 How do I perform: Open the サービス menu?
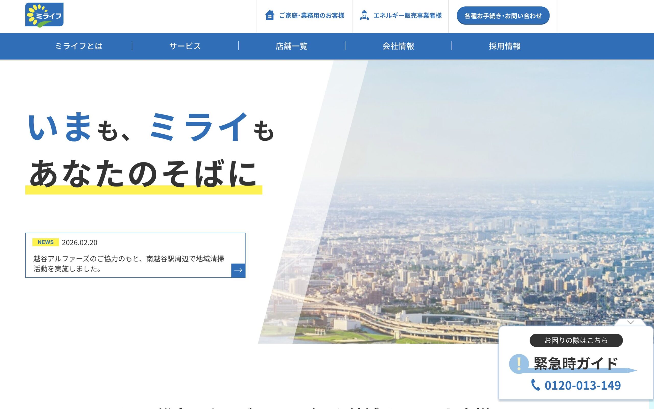[x=185, y=46]
